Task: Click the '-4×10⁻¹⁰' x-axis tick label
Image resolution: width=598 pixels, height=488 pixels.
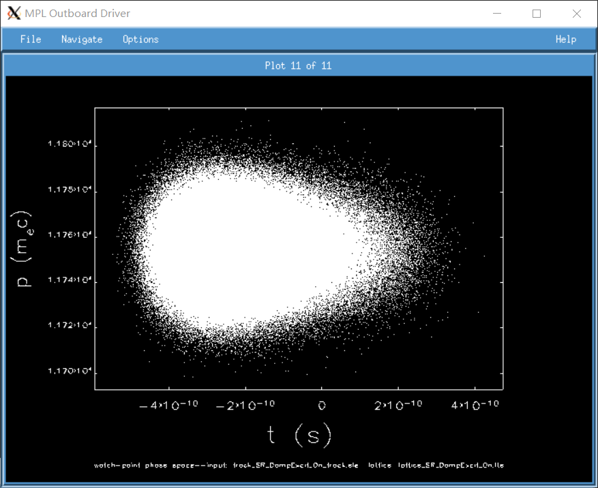Action: pos(168,405)
